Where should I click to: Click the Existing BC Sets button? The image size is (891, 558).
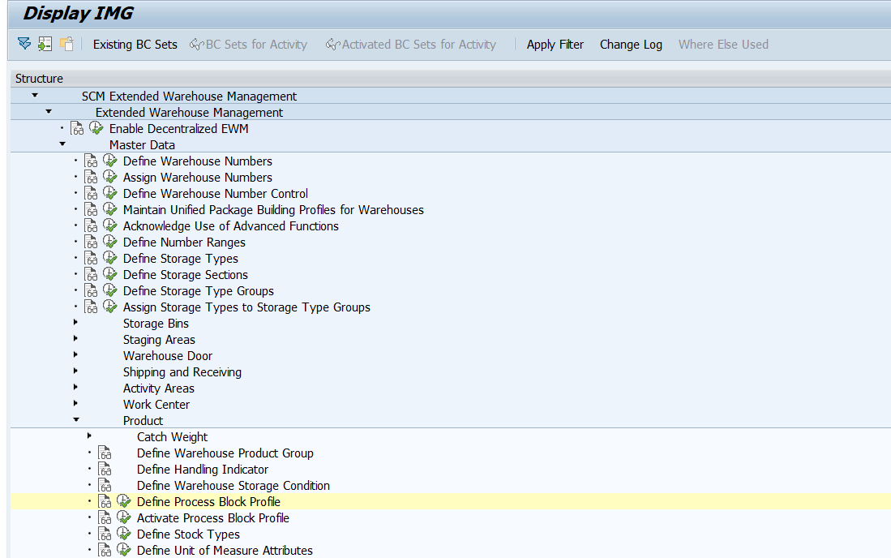pos(135,45)
